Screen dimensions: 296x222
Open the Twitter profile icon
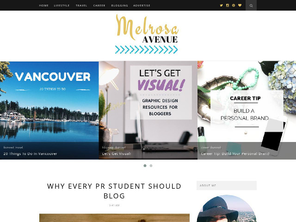(x=221, y=6)
